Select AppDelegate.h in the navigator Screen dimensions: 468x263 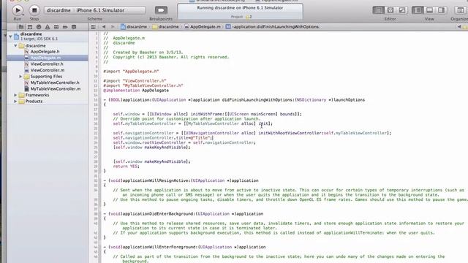pos(45,52)
